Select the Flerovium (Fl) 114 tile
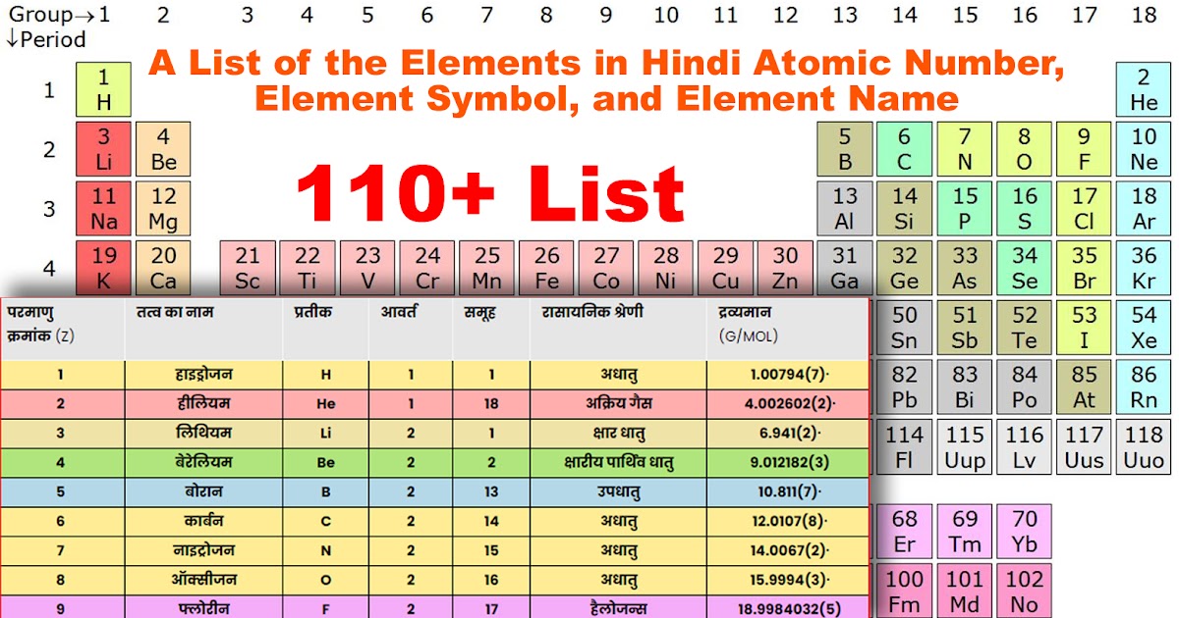Image resolution: width=1179 pixels, height=618 pixels. click(x=905, y=445)
